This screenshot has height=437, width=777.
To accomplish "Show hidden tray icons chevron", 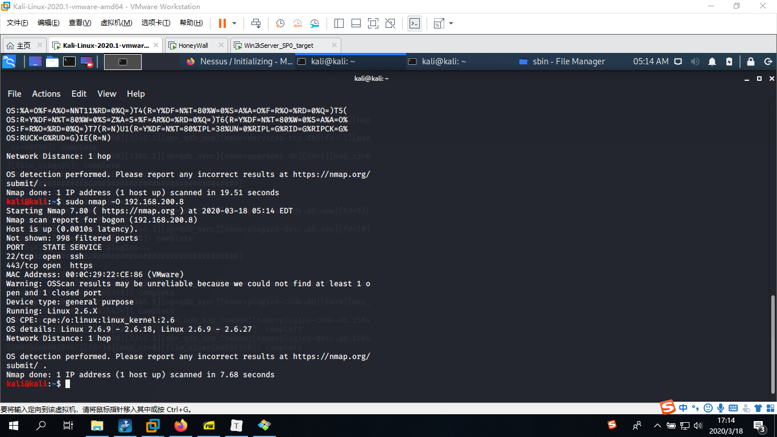I will [658, 425].
